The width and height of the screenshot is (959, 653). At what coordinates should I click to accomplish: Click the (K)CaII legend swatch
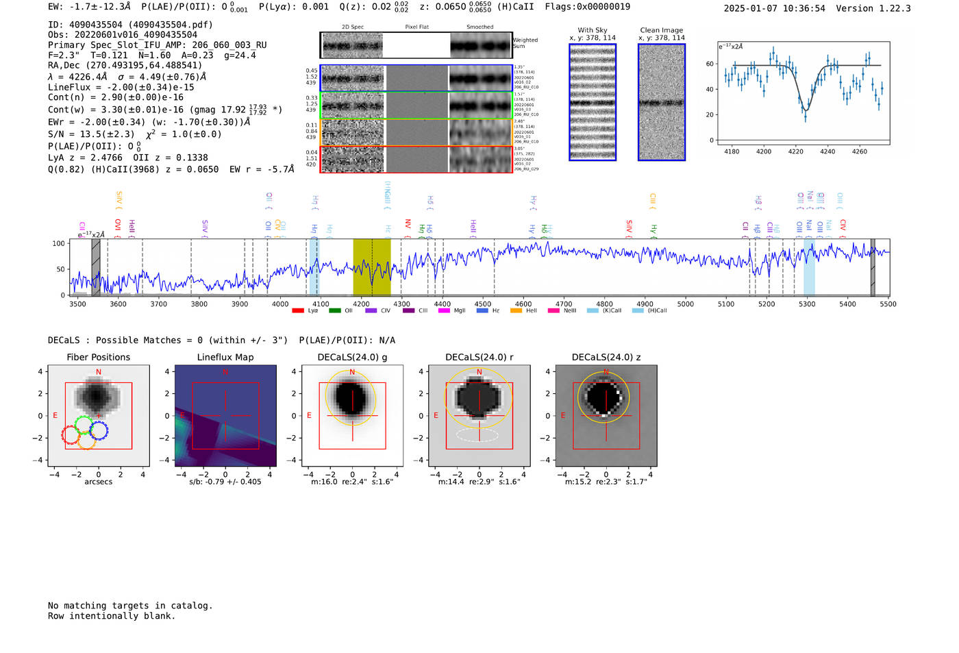pyautogui.click(x=593, y=310)
